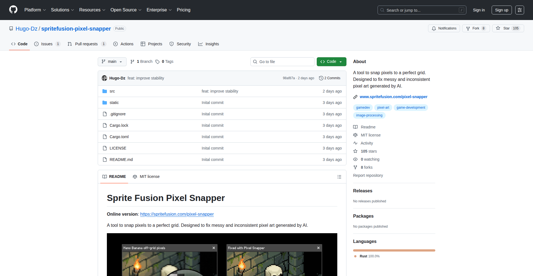Open the Releases heading link
This screenshot has height=276, width=533.
coord(363,191)
